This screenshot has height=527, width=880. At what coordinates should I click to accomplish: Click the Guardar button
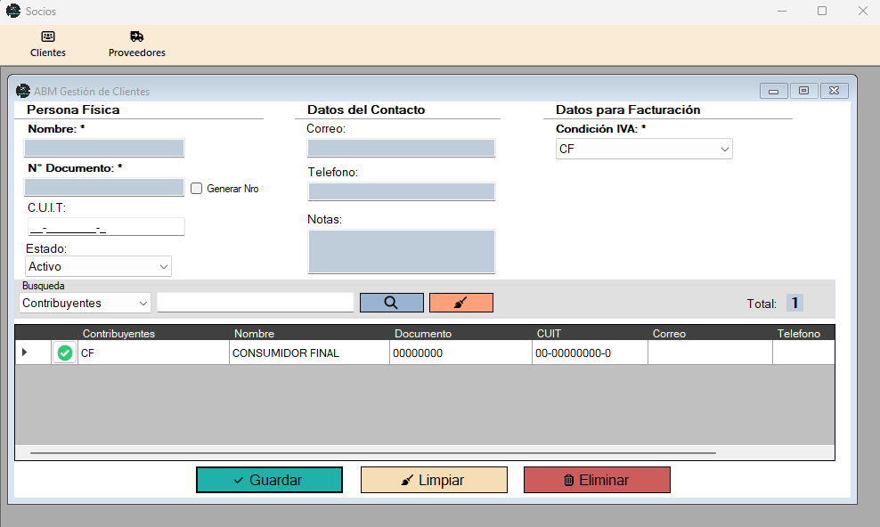pyautogui.click(x=269, y=480)
